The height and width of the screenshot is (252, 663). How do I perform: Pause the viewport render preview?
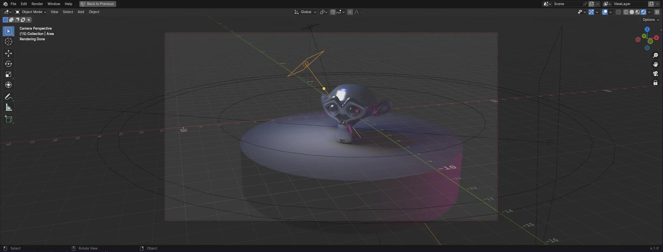pos(657,12)
